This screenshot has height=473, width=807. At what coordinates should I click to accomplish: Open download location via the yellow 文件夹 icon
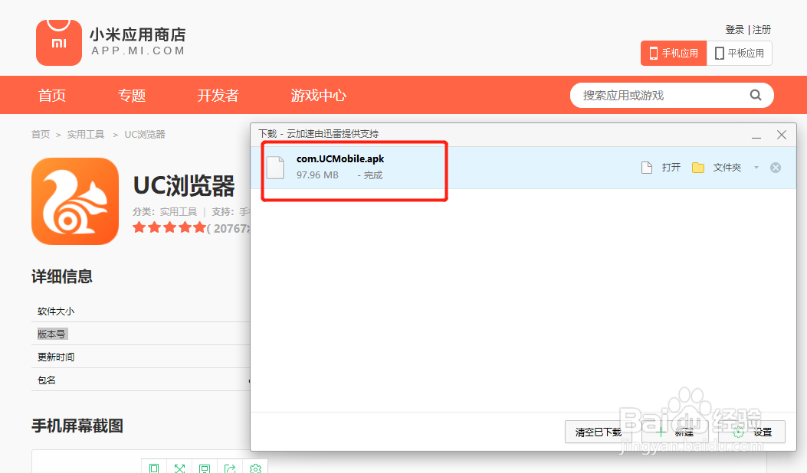(x=699, y=167)
